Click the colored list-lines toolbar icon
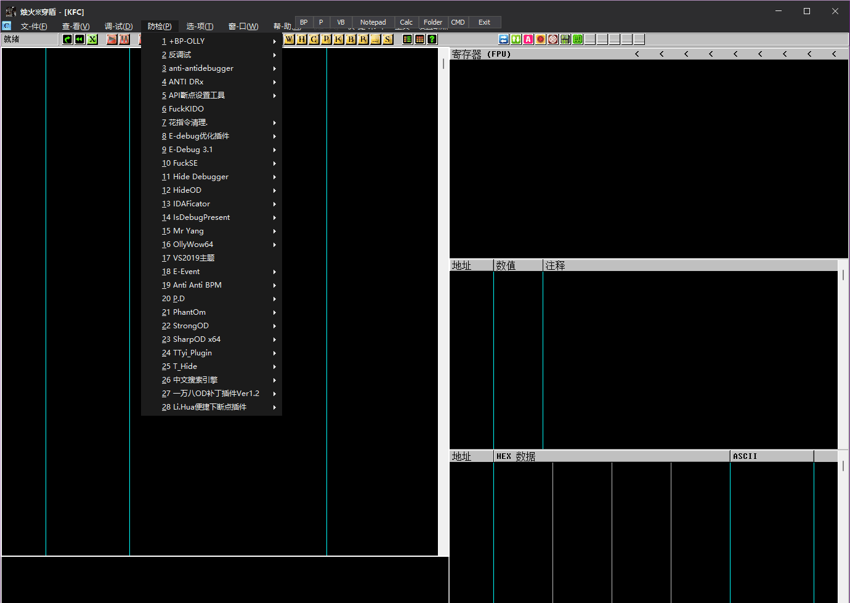 [407, 39]
